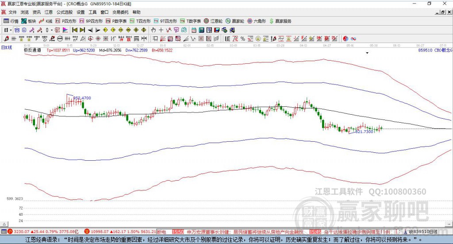Select the red pencil drawing tool
This screenshot has width=453, height=244.
pos(6,39)
